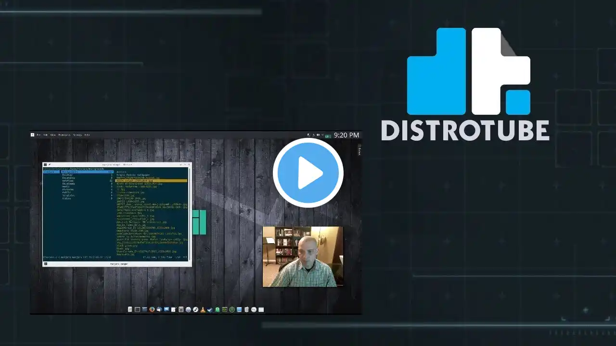Open the system monitor graph dock icon
This screenshot has width=616, height=346.
click(225, 309)
